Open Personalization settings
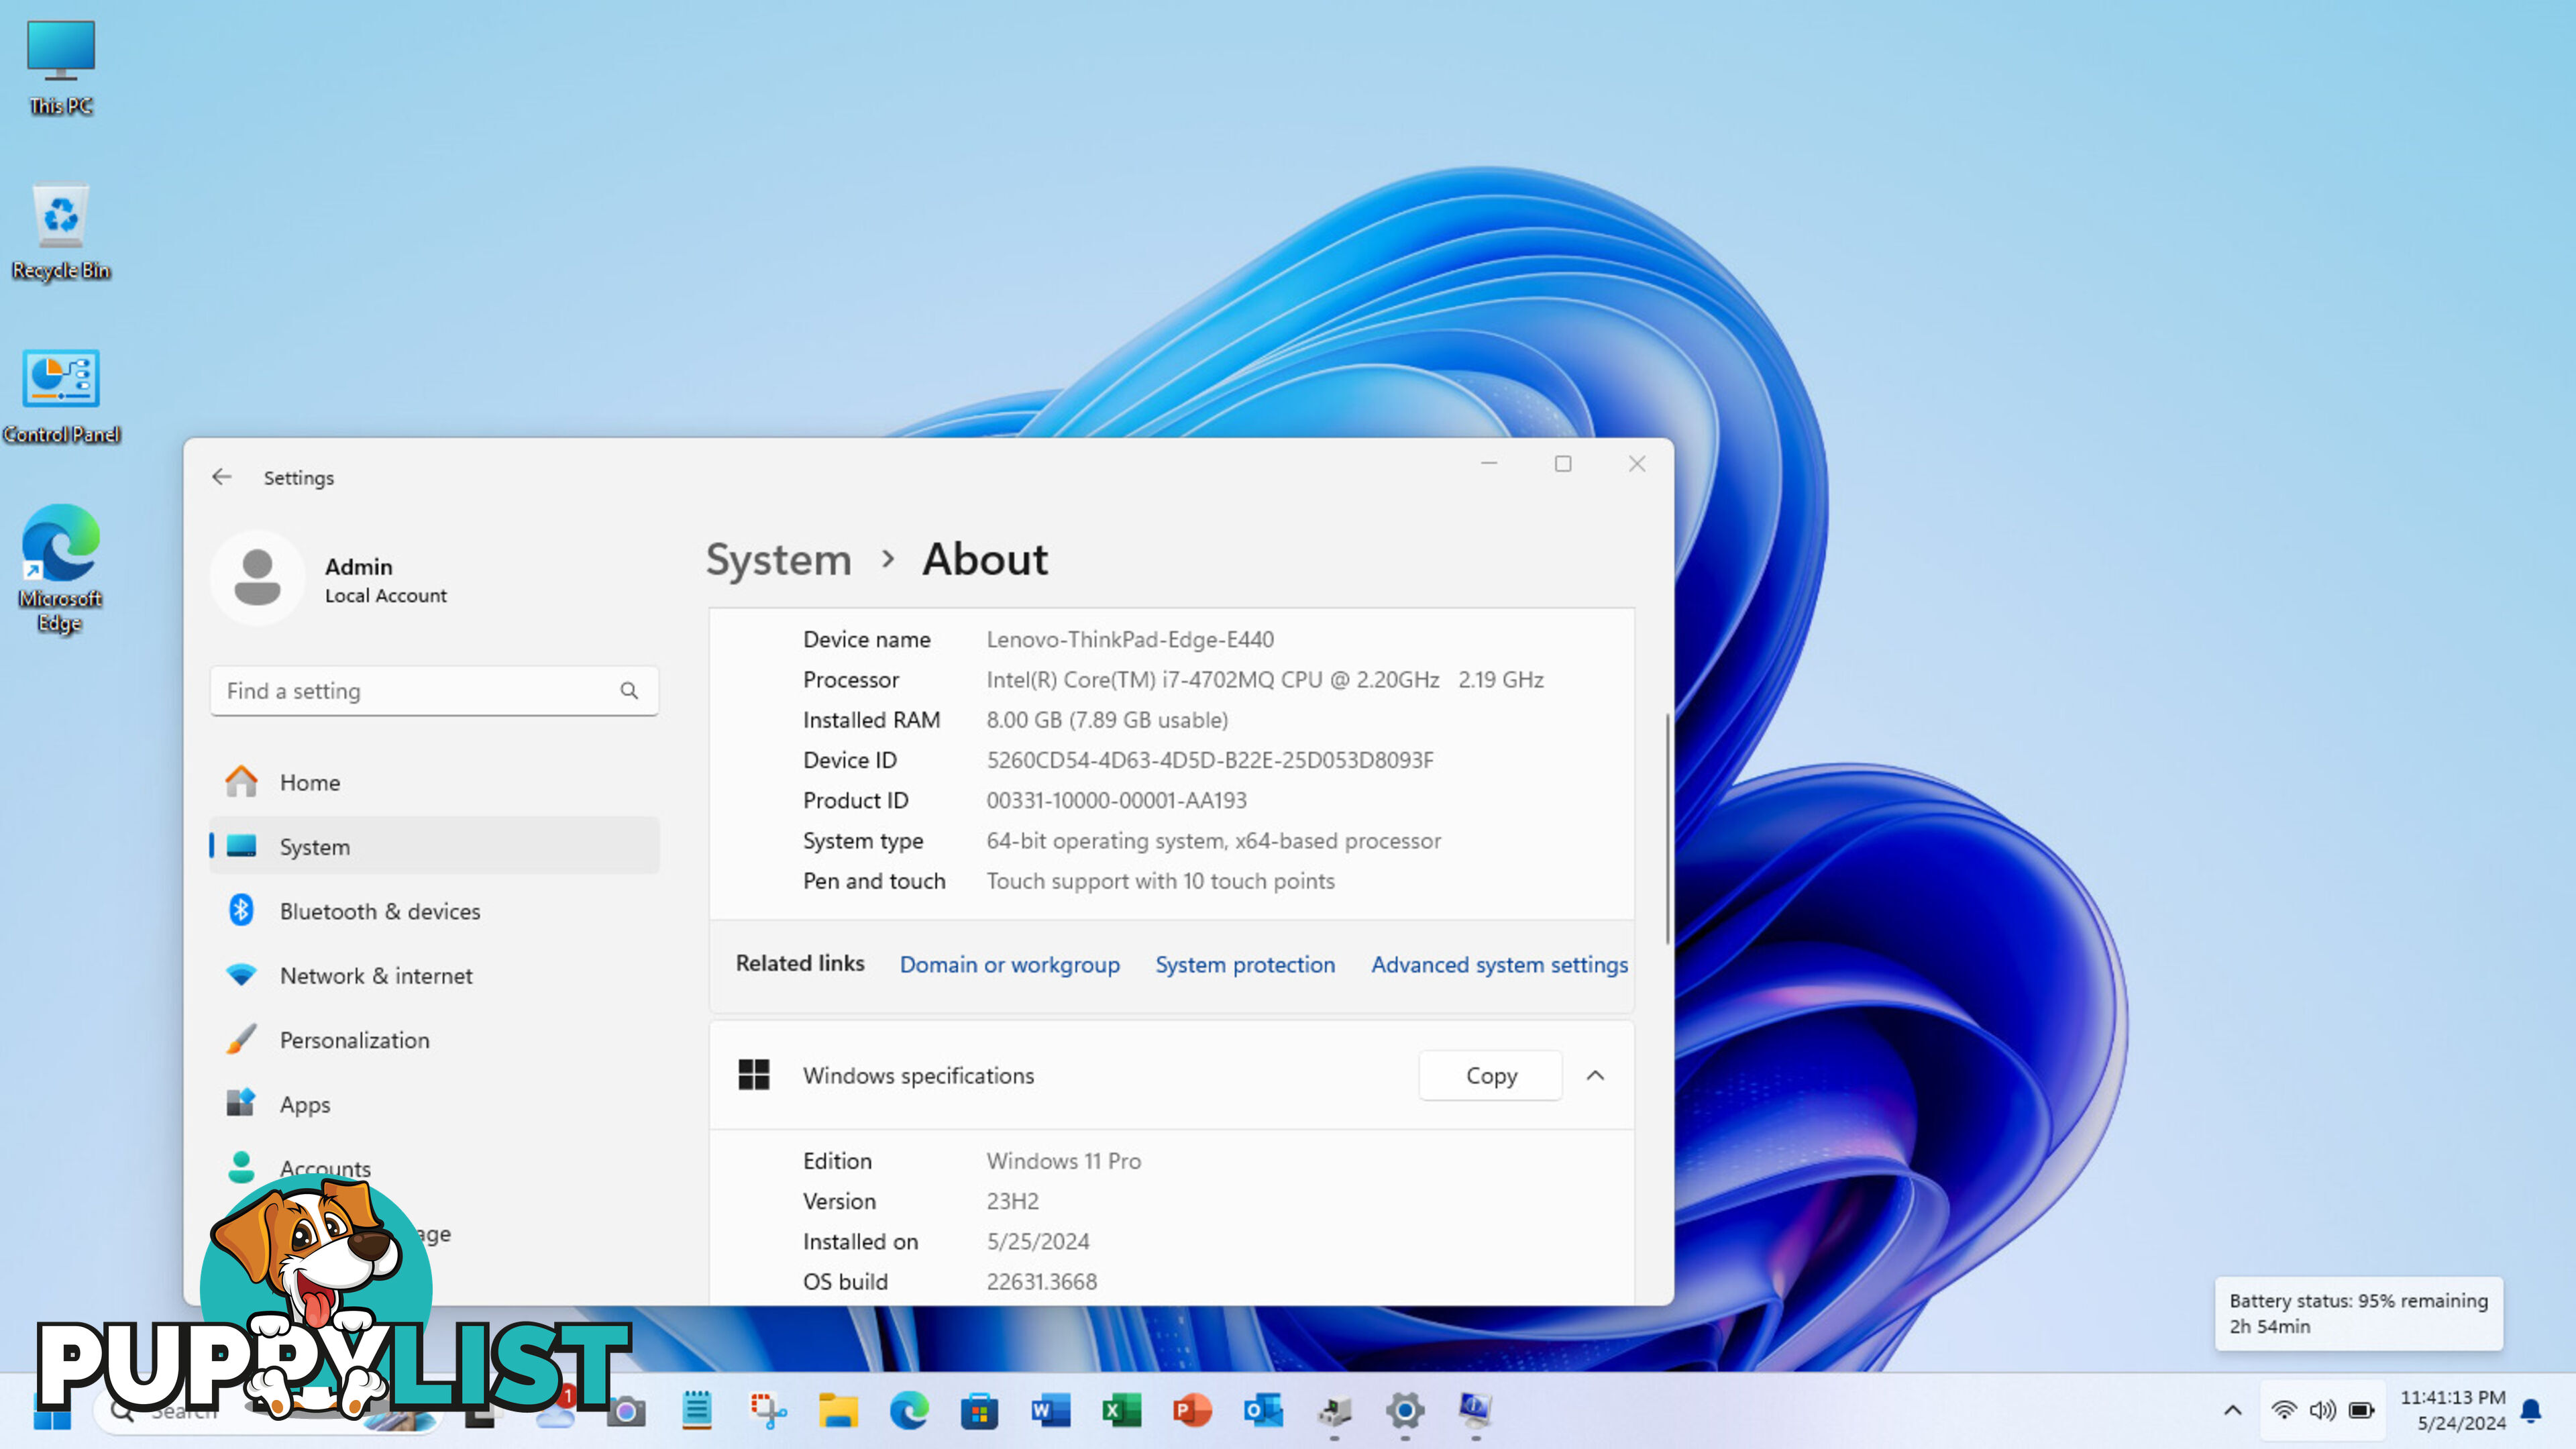The height and width of the screenshot is (1449, 2576). [x=434, y=1040]
